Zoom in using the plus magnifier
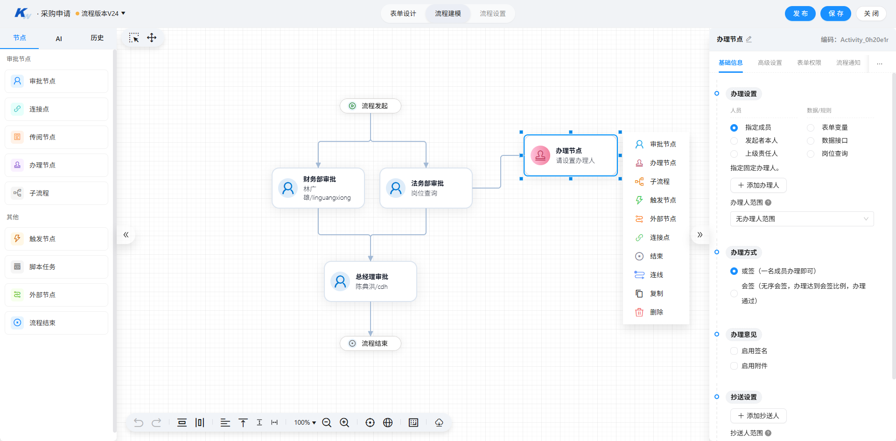Viewport: 896px width, 441px height. tap(344, 423)
